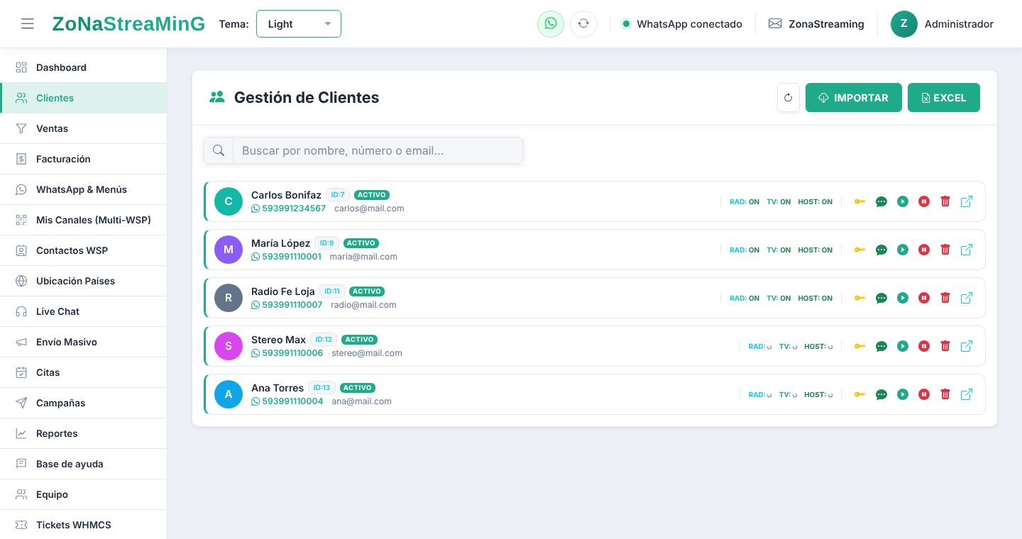This screenshot has height=539, width=1022.
Task: Click the sync arrows icon in header
Action: (x=583, y=24)
